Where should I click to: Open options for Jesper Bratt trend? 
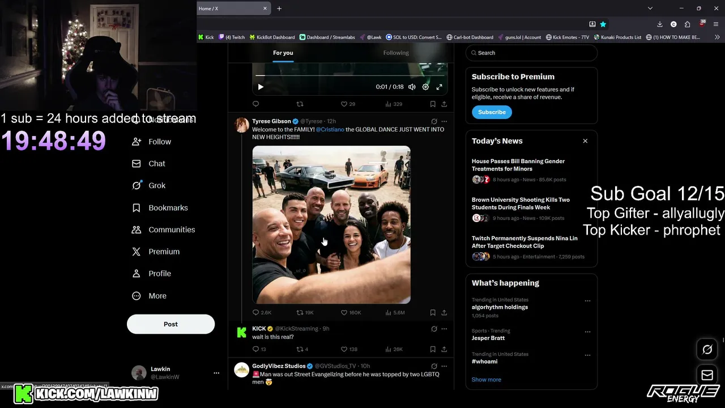[x=587, y=332]
